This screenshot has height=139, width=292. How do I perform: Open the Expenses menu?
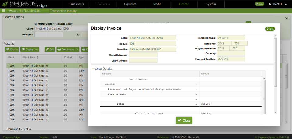130,4
